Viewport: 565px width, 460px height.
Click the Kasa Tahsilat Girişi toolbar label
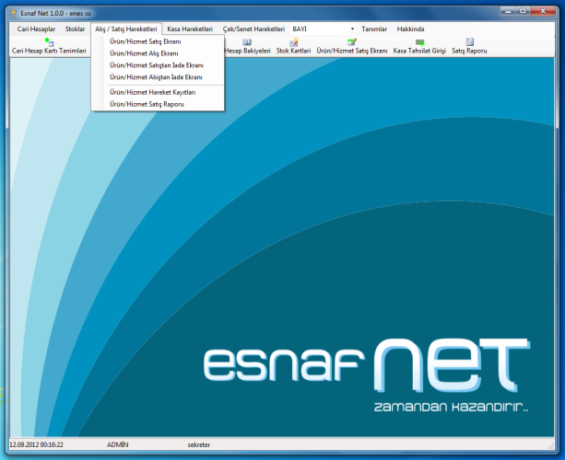(x=419, y=52)
